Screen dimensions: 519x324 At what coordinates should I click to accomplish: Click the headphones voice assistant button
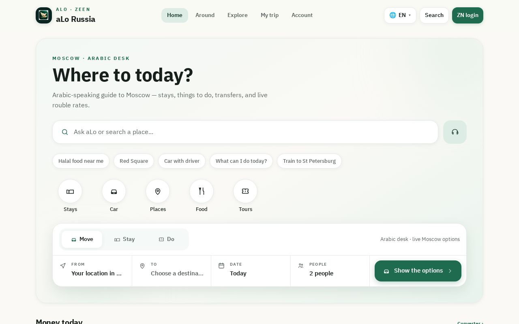coord(455,132)
